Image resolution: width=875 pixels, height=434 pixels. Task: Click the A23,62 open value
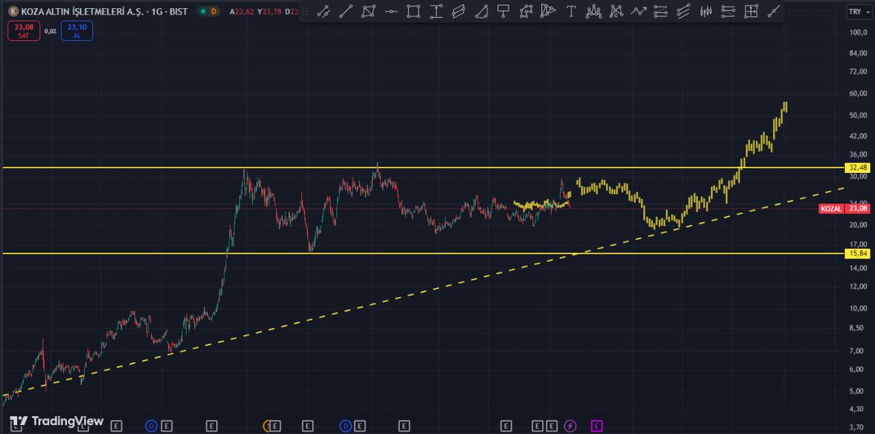pos(242,12)
